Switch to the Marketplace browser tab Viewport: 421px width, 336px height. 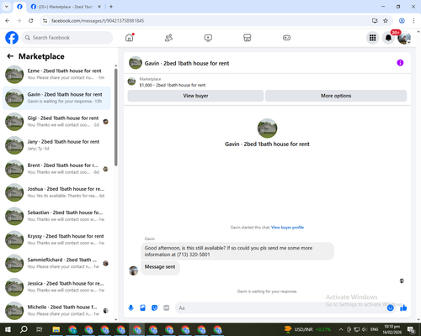pos(66,7)
